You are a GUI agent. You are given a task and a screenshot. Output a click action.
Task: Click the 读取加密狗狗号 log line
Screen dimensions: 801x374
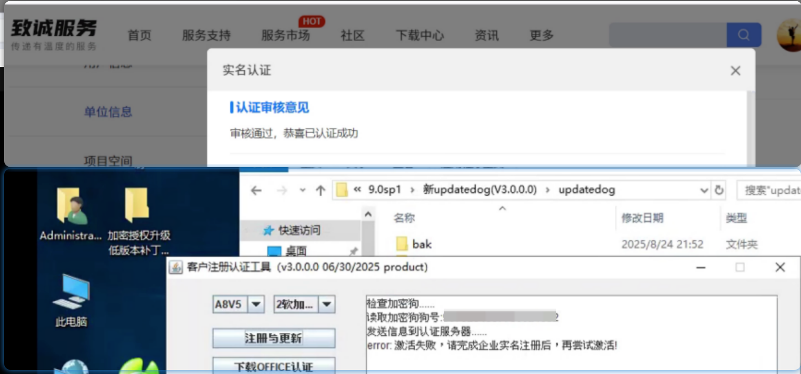[462, 317]
